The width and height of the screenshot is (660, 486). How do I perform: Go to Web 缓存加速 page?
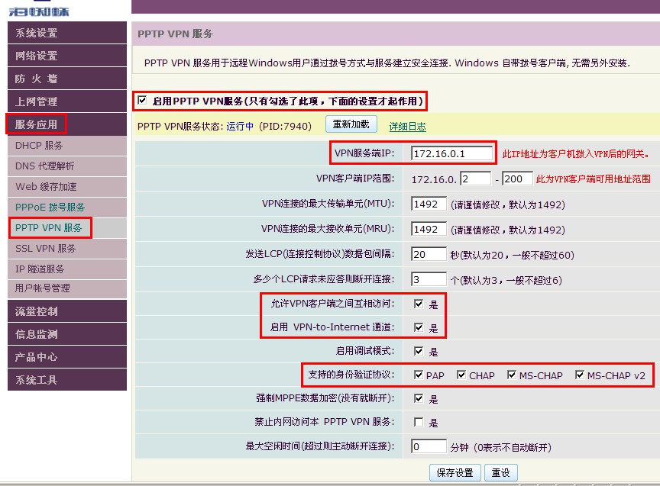pyautogui.click(x=67, y=187)
